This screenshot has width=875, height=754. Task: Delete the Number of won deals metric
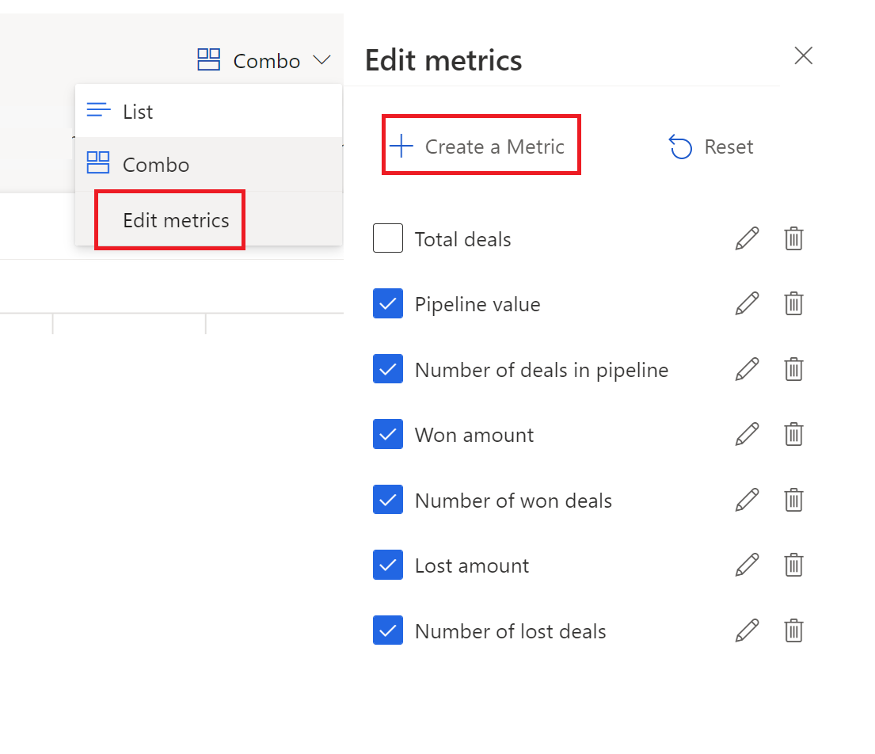(x=793, y=500)
